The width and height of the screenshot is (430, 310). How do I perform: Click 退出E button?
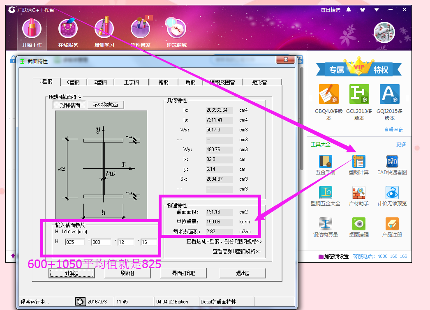243,273
